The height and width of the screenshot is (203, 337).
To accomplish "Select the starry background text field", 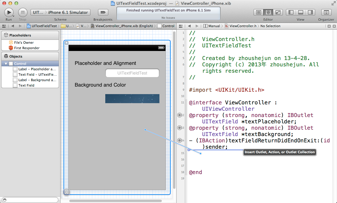I will 133,99.
